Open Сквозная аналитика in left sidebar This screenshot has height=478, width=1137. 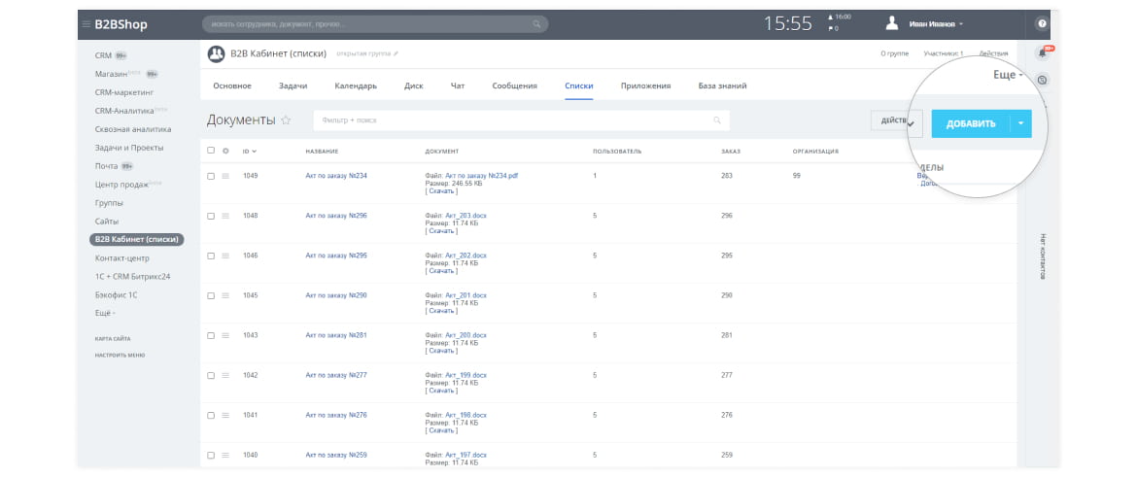(133, 129)
